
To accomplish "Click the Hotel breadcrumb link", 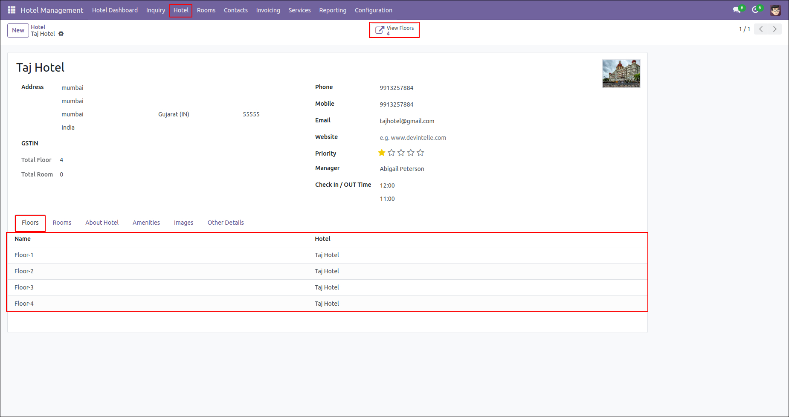I will tap(38, 27).
